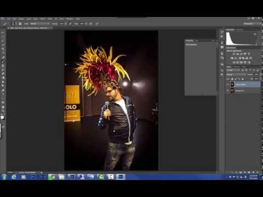This screenshot has width=263, height=197.
Task: Select the Lasso tool
Action: click(3, 41)
